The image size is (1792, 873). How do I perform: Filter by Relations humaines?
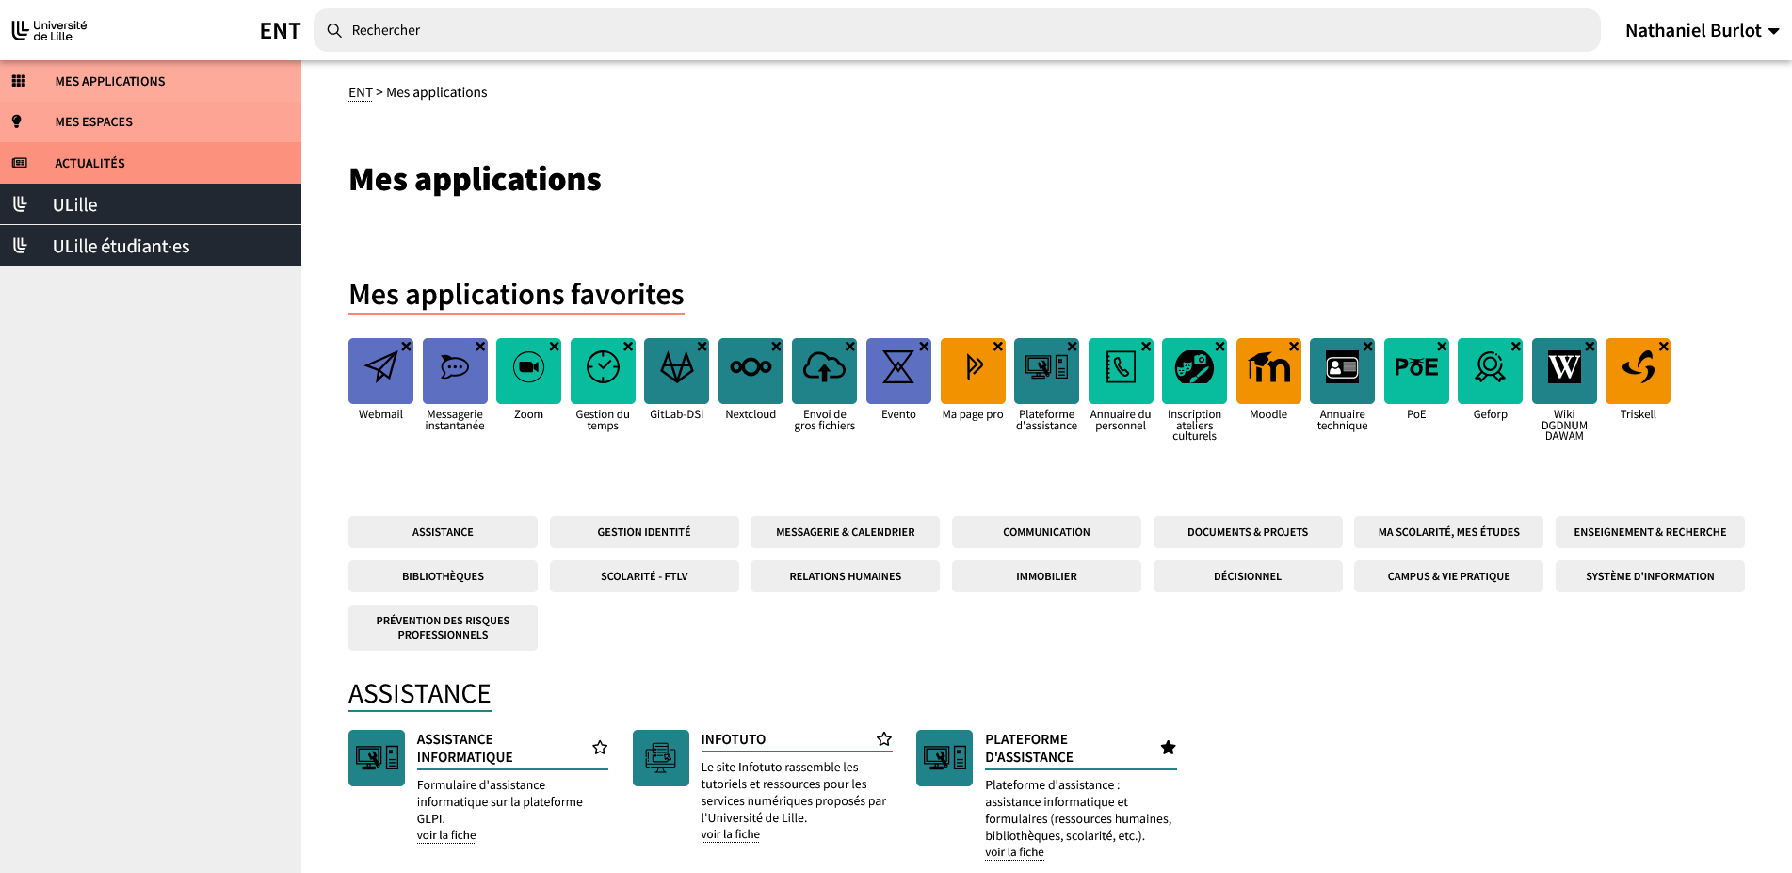click(845, 576)
